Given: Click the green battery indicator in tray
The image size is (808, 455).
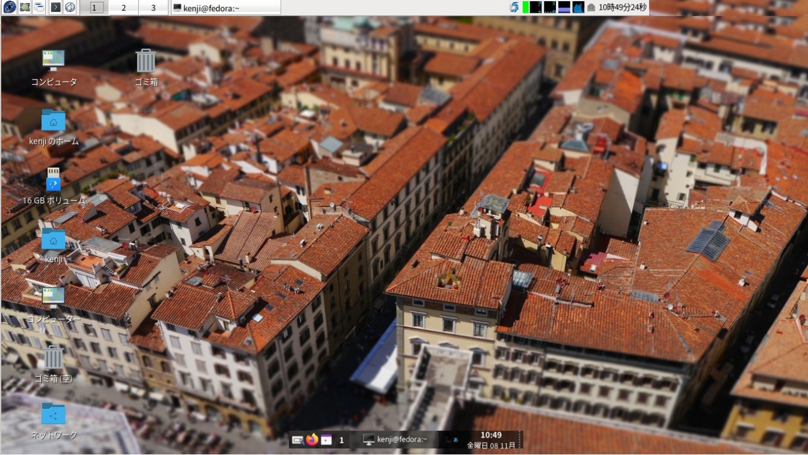Looking at the screenshot, I should [x=525, y=8].
